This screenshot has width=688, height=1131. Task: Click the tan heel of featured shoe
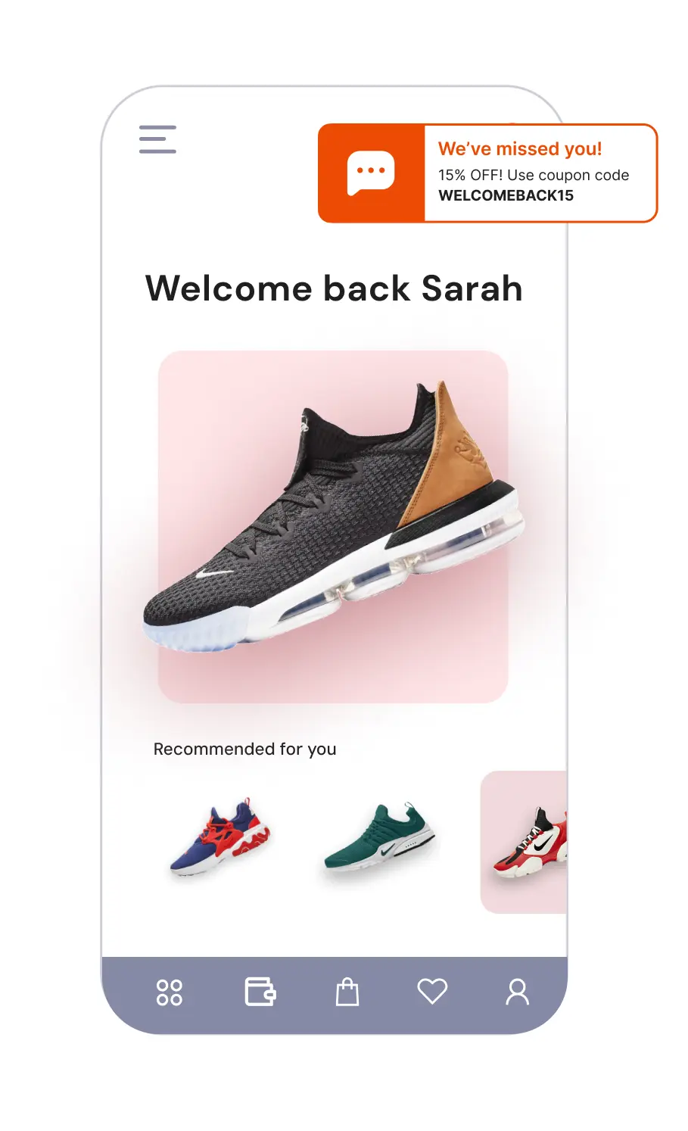click(x=447, y=458)
